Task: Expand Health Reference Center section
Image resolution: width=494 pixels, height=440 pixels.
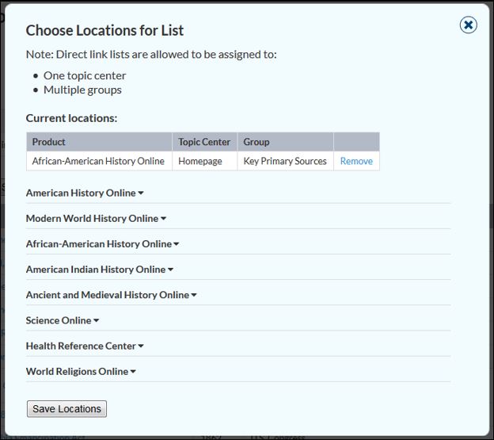Action: click(x=85, y=346)
